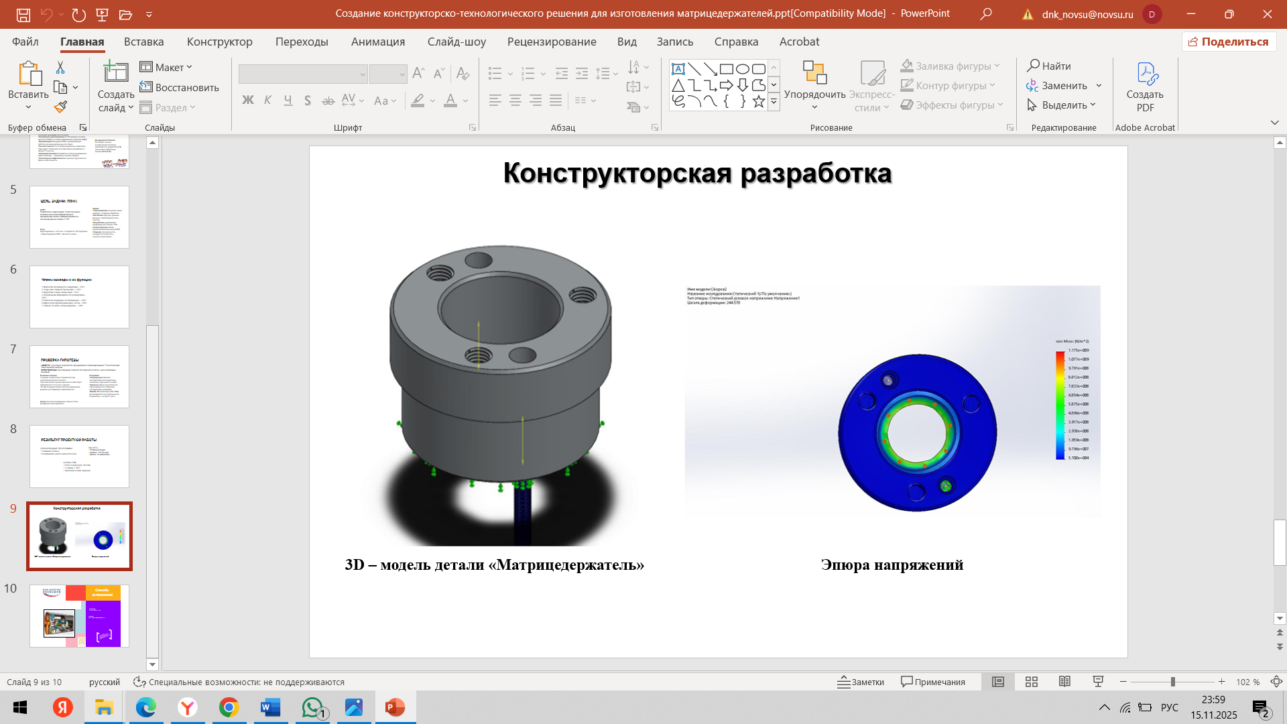Open the File menu

(25, 42)
